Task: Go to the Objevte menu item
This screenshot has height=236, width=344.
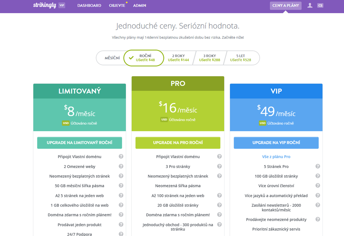Action: (117, 5)
